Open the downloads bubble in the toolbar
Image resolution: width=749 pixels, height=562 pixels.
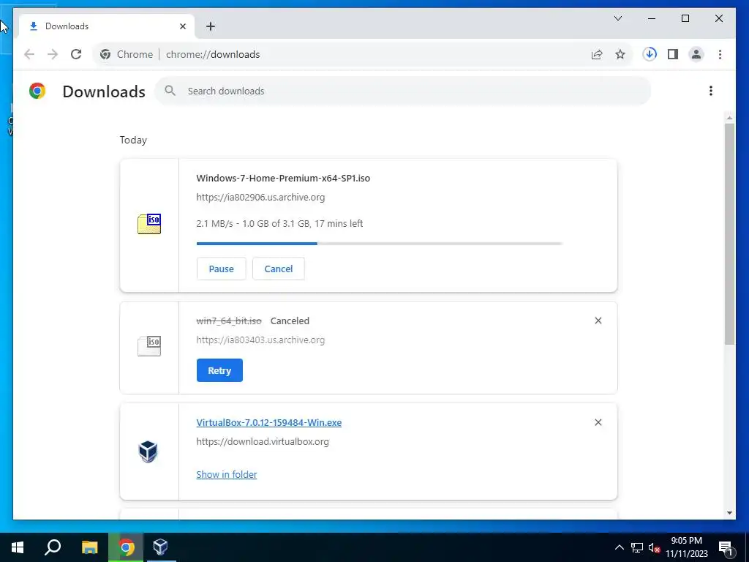click(x=650, y=54)
